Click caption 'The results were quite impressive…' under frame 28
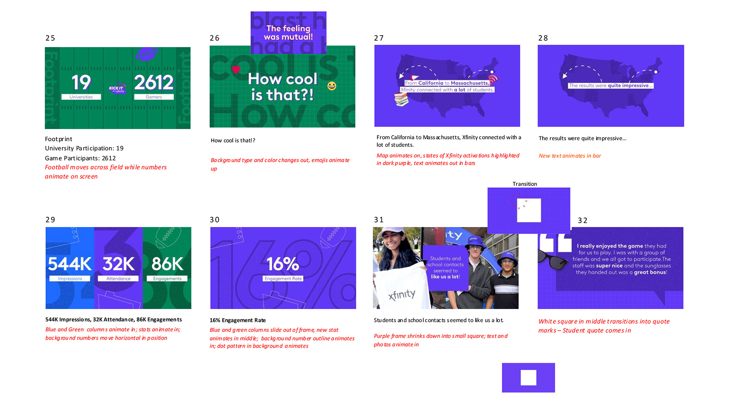The width and height of the screenshot is (729, 410). (x=582, y=138)
